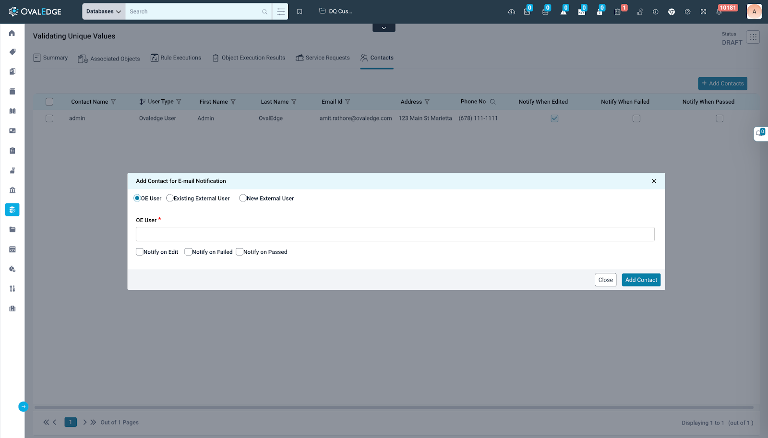Click the Add Contacts button

pos(722,83)
